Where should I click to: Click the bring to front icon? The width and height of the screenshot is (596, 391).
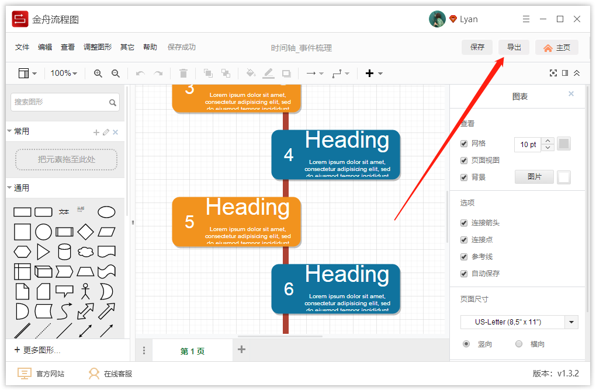click(208, 74)
